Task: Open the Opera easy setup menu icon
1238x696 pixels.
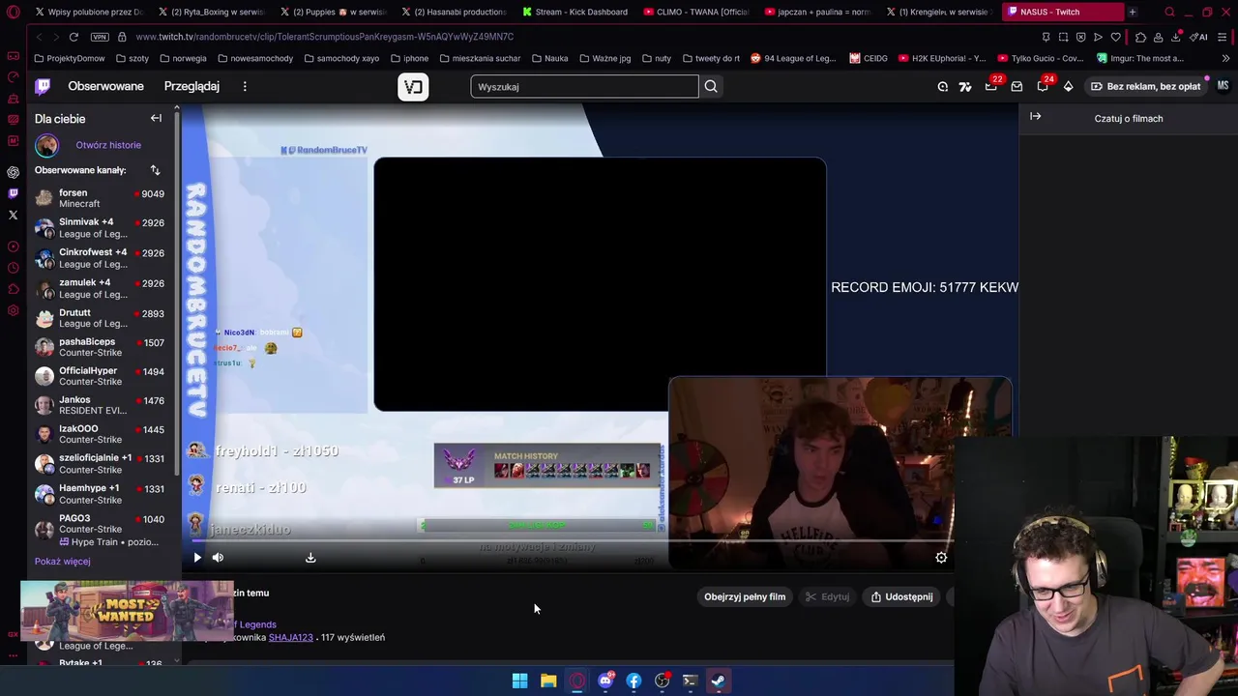Action: [1223, 37]
